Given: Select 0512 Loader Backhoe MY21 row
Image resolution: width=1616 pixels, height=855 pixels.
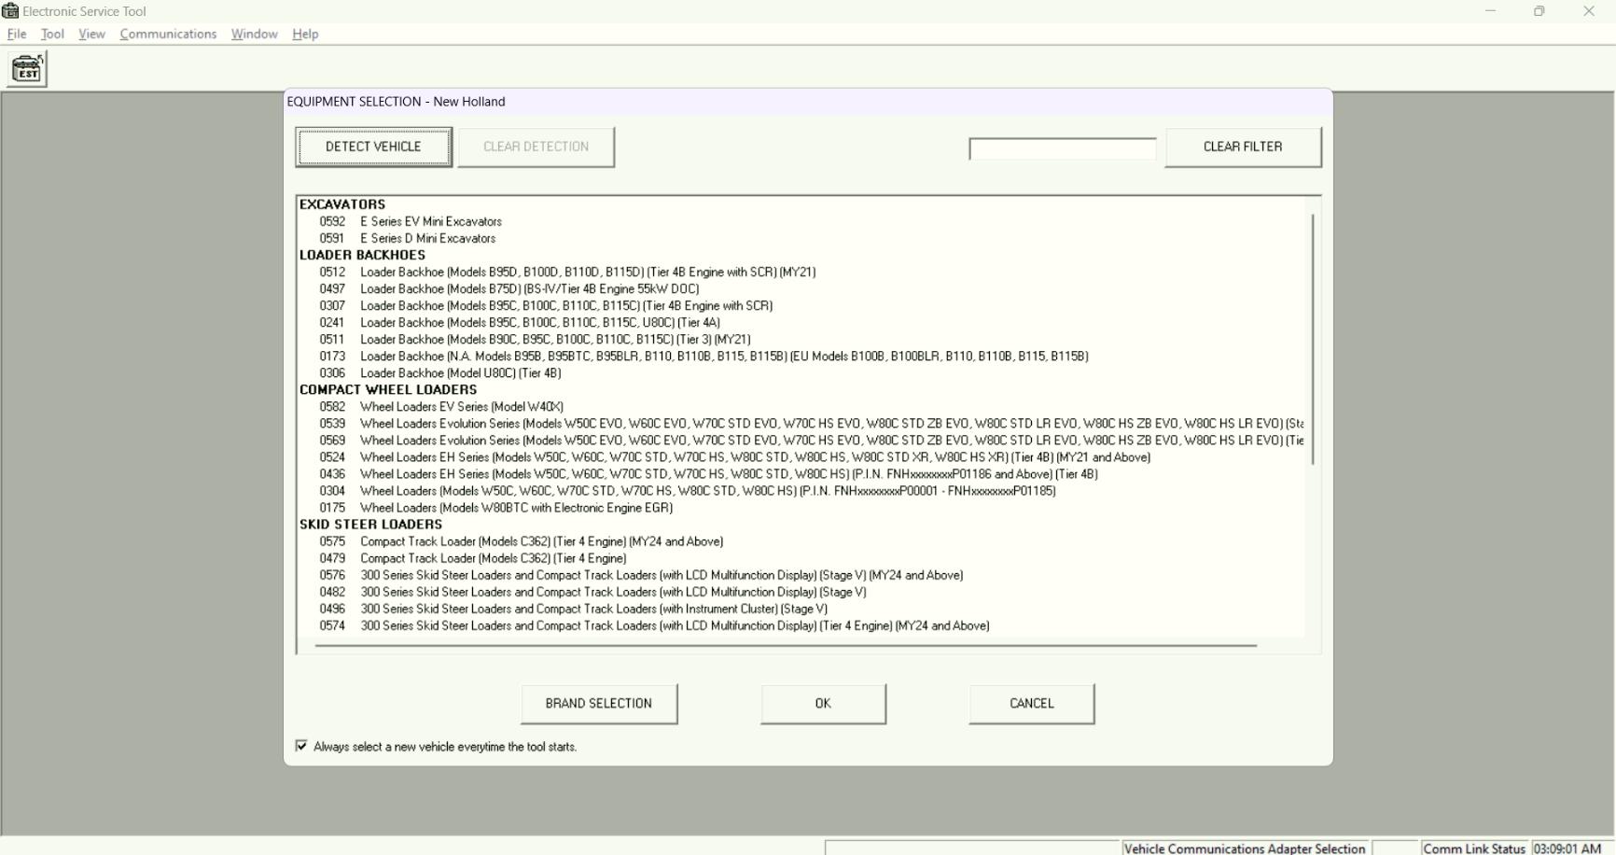Looking at the screenshot, I should (x=567, y=272).
